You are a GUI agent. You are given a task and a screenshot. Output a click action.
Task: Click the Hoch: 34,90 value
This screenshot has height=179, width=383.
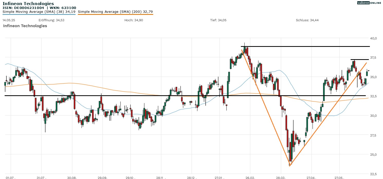(x=134, y=20)
